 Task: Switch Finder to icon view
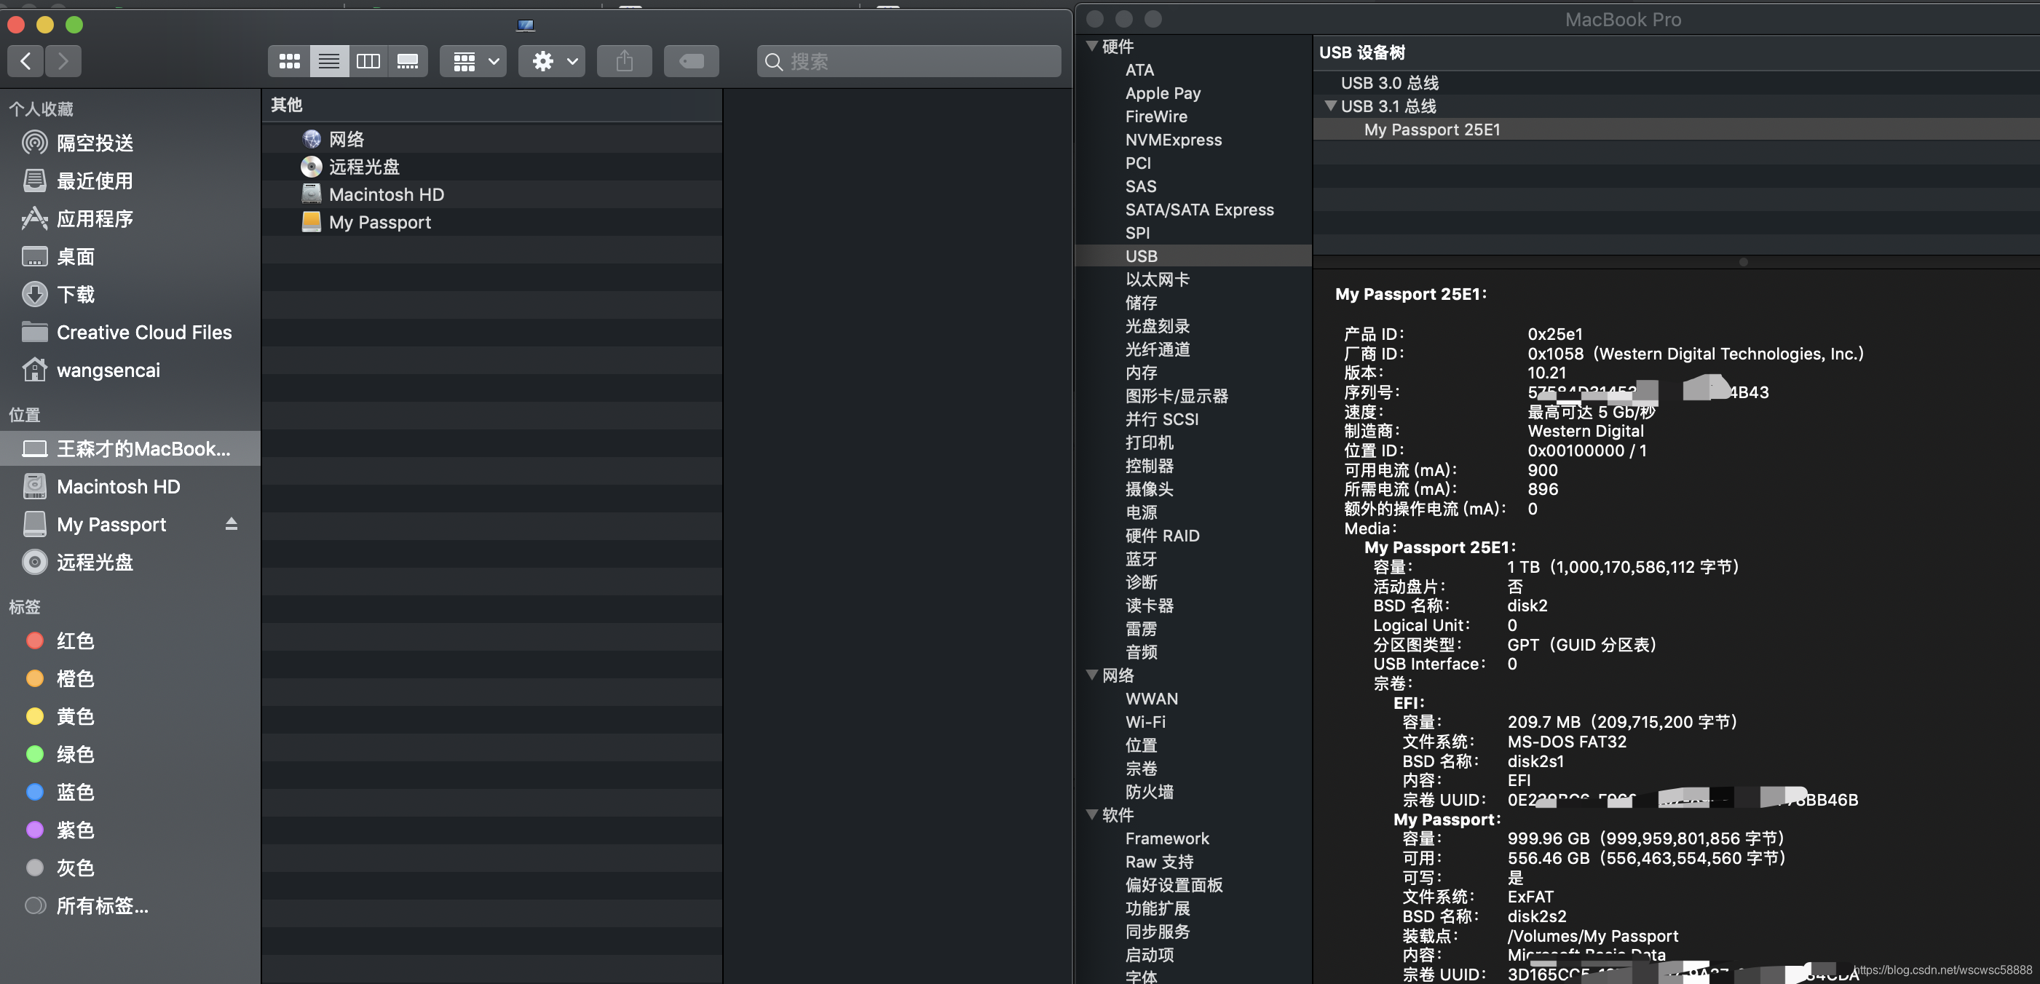tap(289, 61)
